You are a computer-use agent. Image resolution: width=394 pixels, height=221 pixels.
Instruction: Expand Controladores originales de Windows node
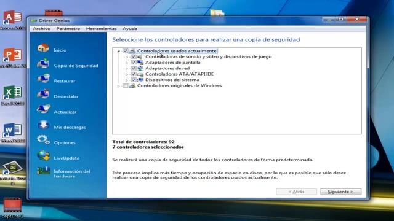tap(118, 86)
